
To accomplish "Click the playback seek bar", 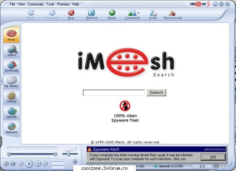I will tap(32, 154).
